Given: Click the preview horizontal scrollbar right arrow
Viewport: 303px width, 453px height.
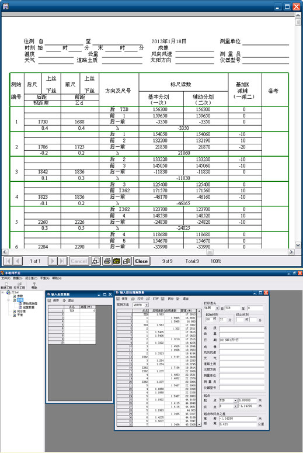Looking at the screenshot, I should coord(291,252).
